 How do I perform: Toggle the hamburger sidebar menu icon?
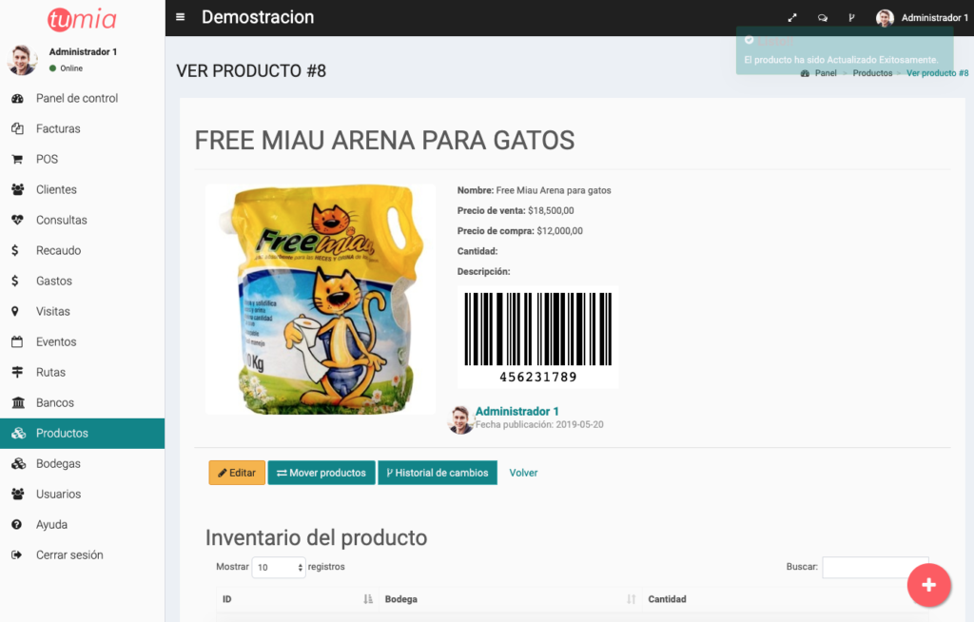pos(180,17)
